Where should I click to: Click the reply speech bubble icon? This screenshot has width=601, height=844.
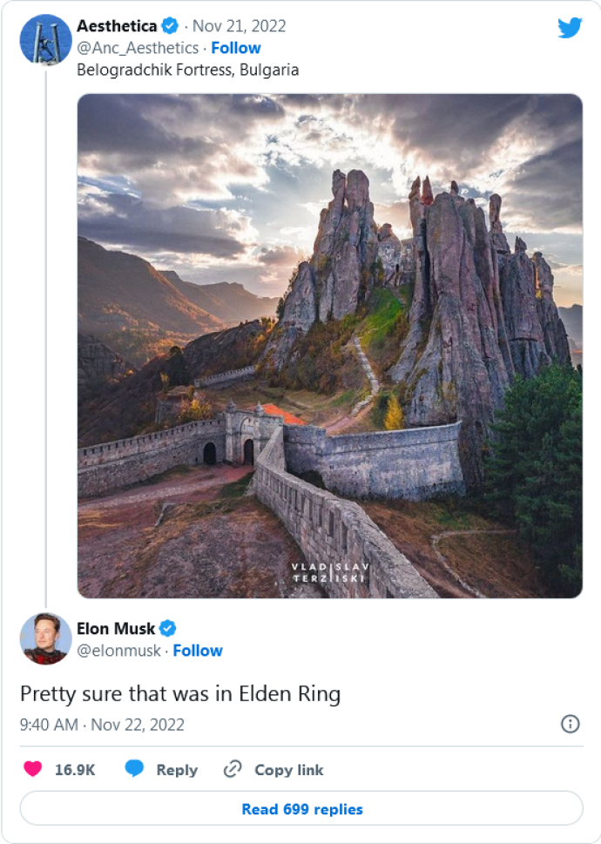coord(134,769)
